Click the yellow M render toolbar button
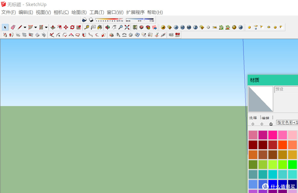 tap(163, 27)
